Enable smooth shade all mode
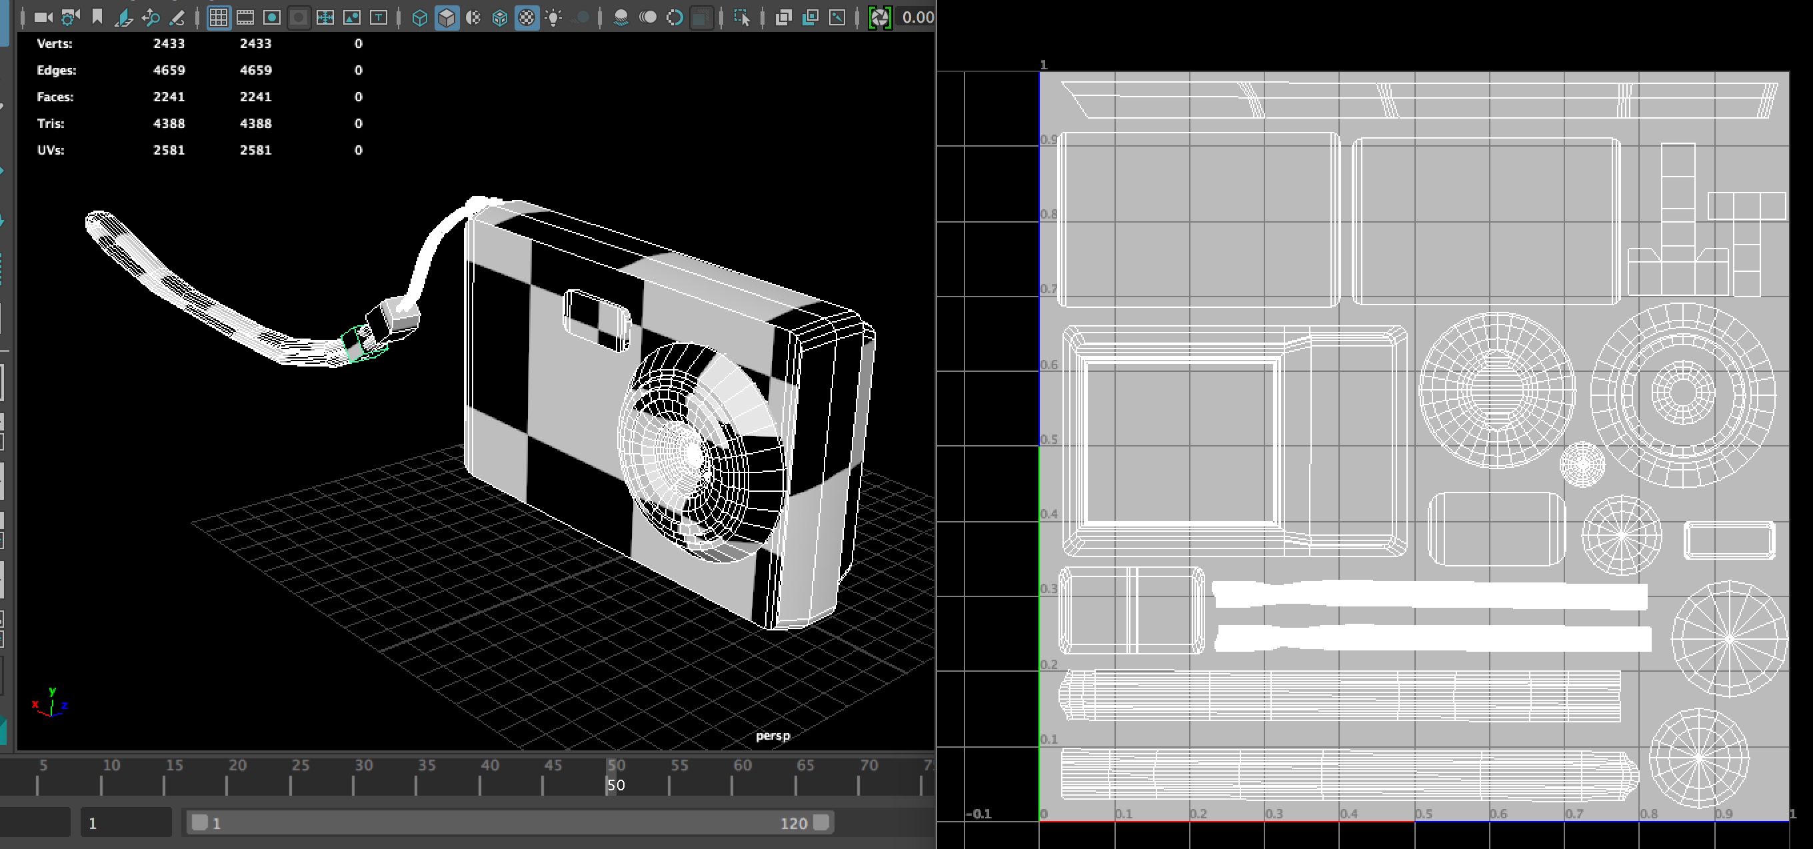Viewport: 1813px width, 849px height. click(446, 17)
